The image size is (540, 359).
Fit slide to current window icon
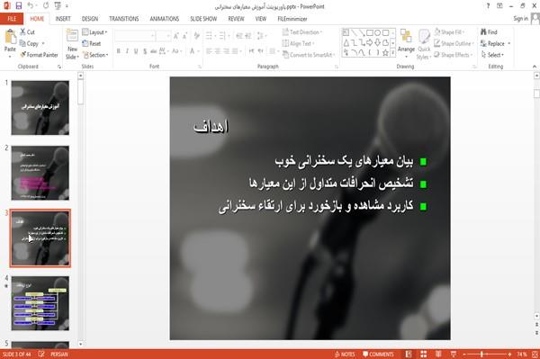[535, 355]
